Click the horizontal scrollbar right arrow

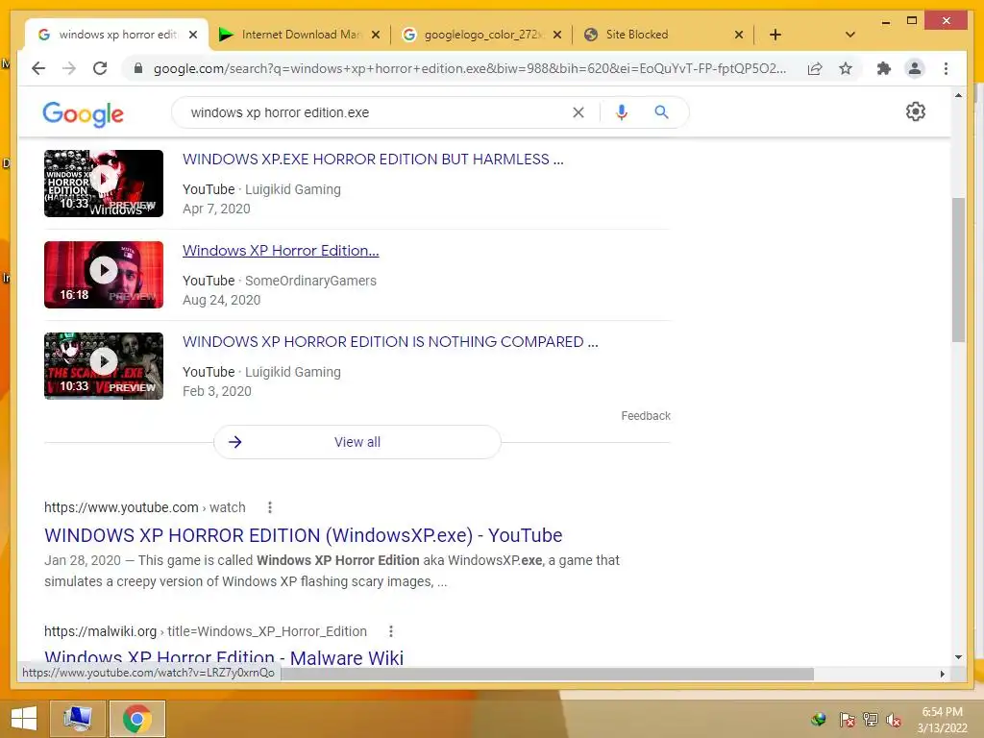tap(942, 674)
